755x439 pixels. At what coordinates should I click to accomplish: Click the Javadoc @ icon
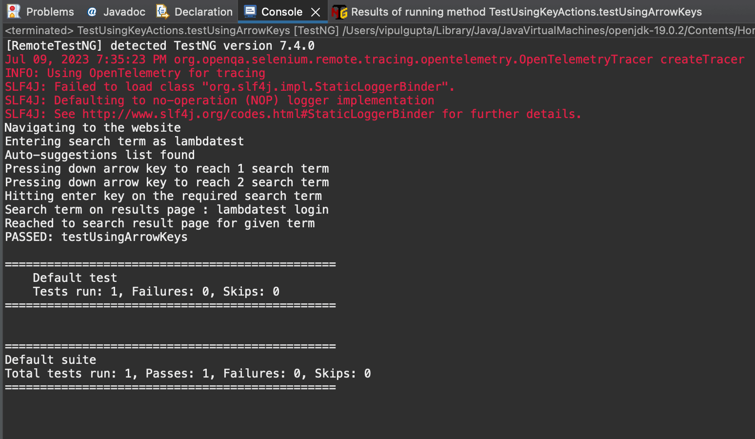click(92, 11)
